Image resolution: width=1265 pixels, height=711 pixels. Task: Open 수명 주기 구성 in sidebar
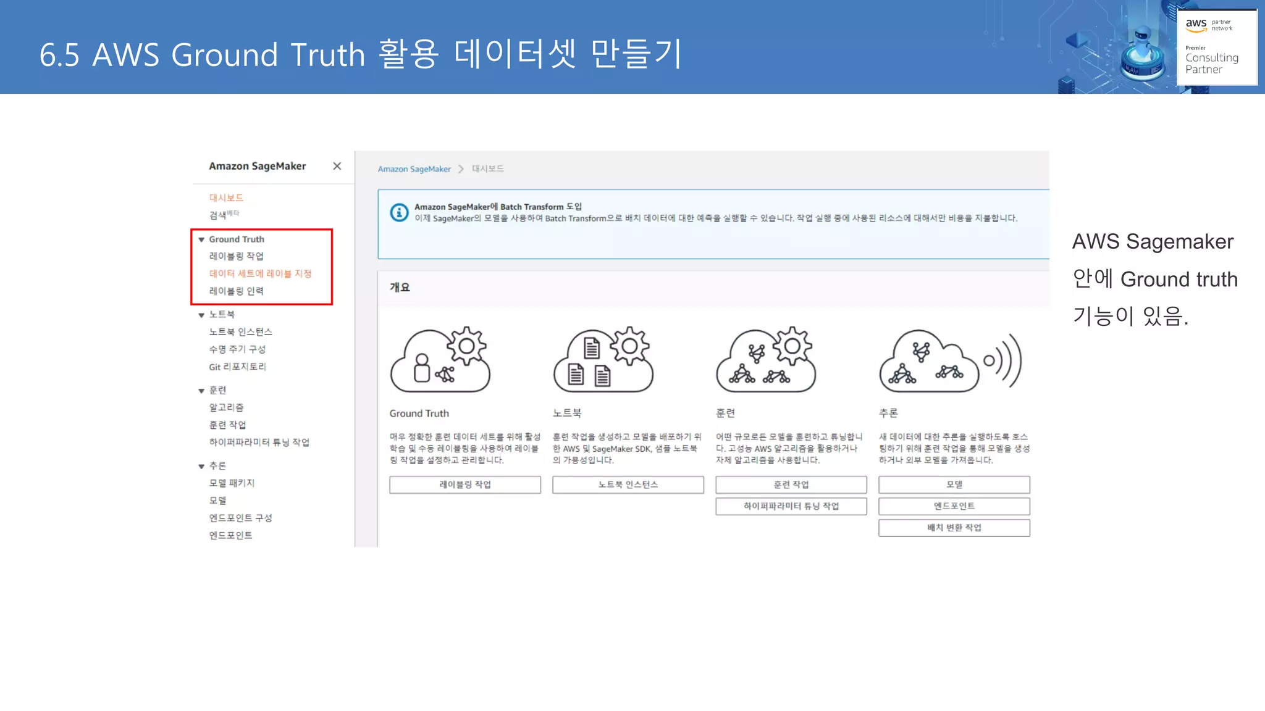[237, 349]
